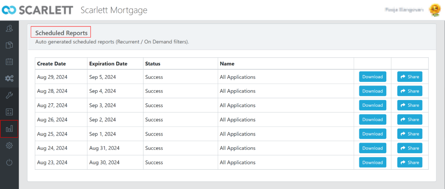Open the single gear settings icon

9,146
